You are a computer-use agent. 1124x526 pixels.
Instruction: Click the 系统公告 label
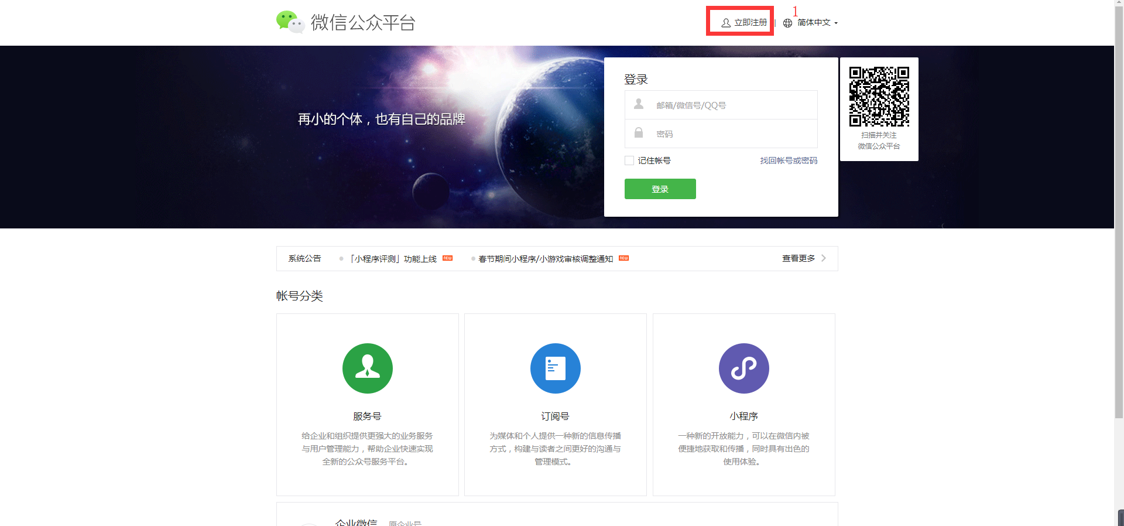(x=304, y=258)
